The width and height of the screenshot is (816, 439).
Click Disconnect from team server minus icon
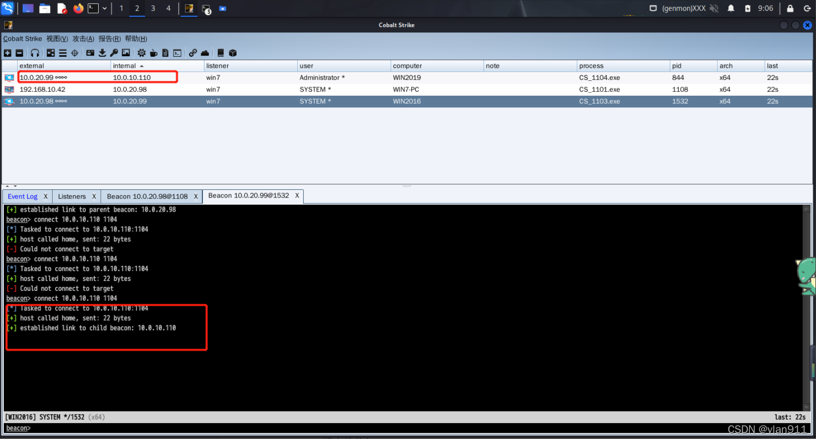click(19, 53)
